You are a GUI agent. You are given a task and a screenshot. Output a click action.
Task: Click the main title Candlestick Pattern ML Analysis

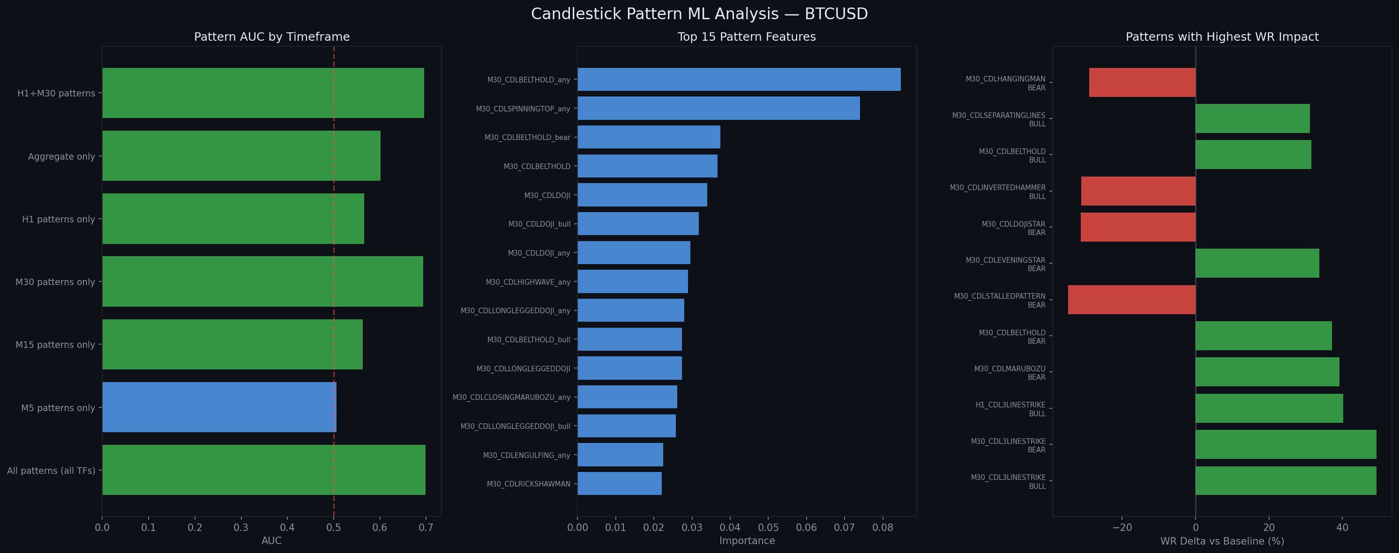(699, 14)
